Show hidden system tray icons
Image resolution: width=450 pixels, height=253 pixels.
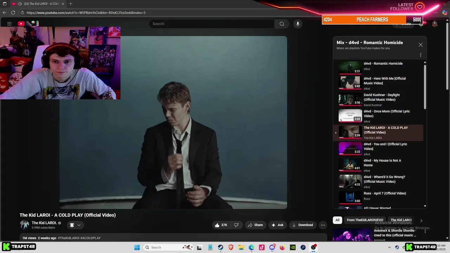389,247
